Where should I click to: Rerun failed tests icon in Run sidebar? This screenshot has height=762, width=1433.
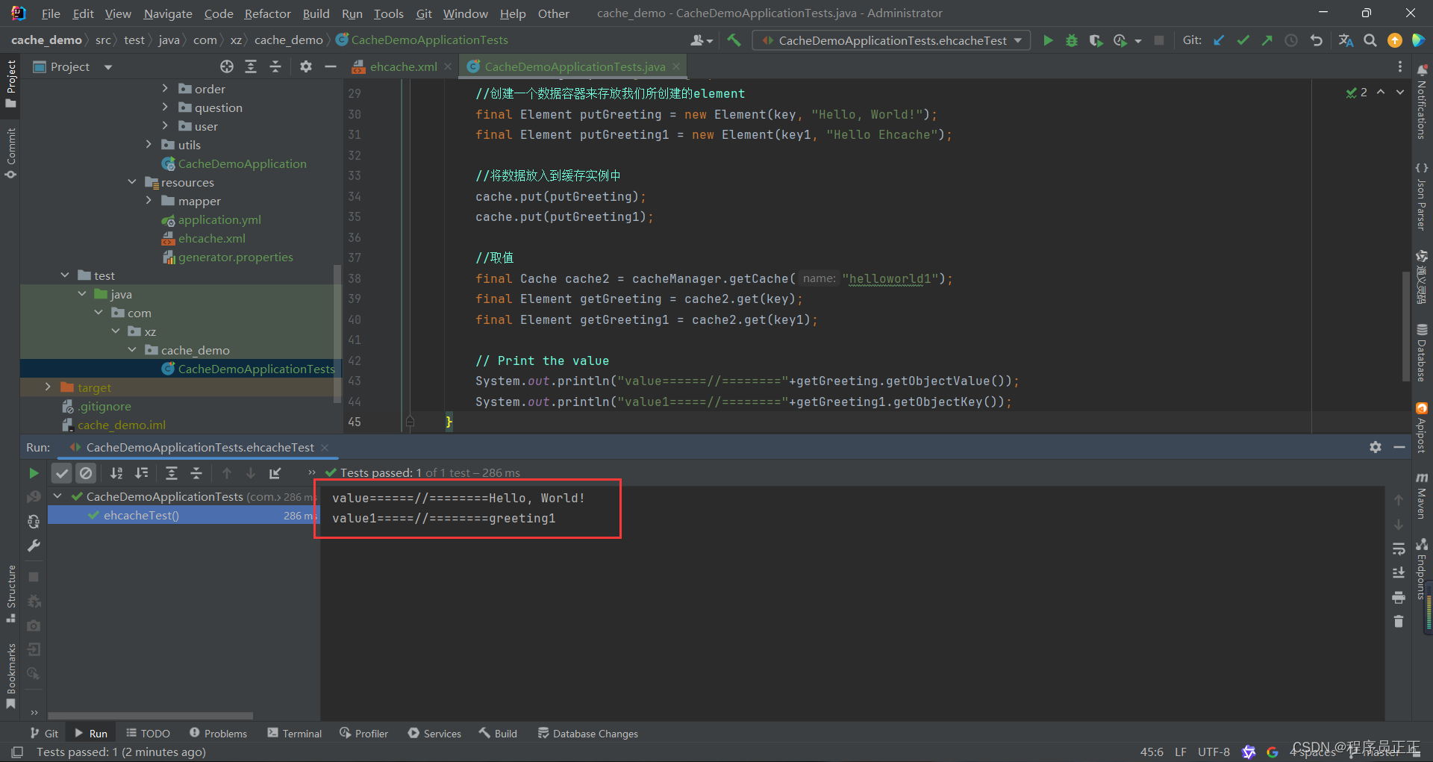pyautogui.click(x=34, y=497)
